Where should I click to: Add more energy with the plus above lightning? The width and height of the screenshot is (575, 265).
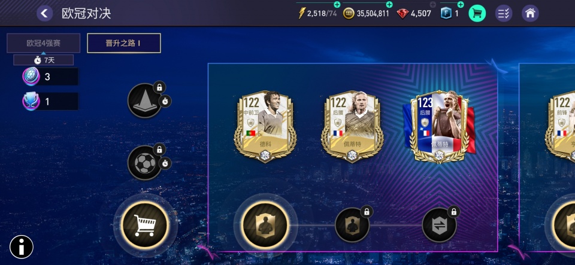tap(337, 4)
